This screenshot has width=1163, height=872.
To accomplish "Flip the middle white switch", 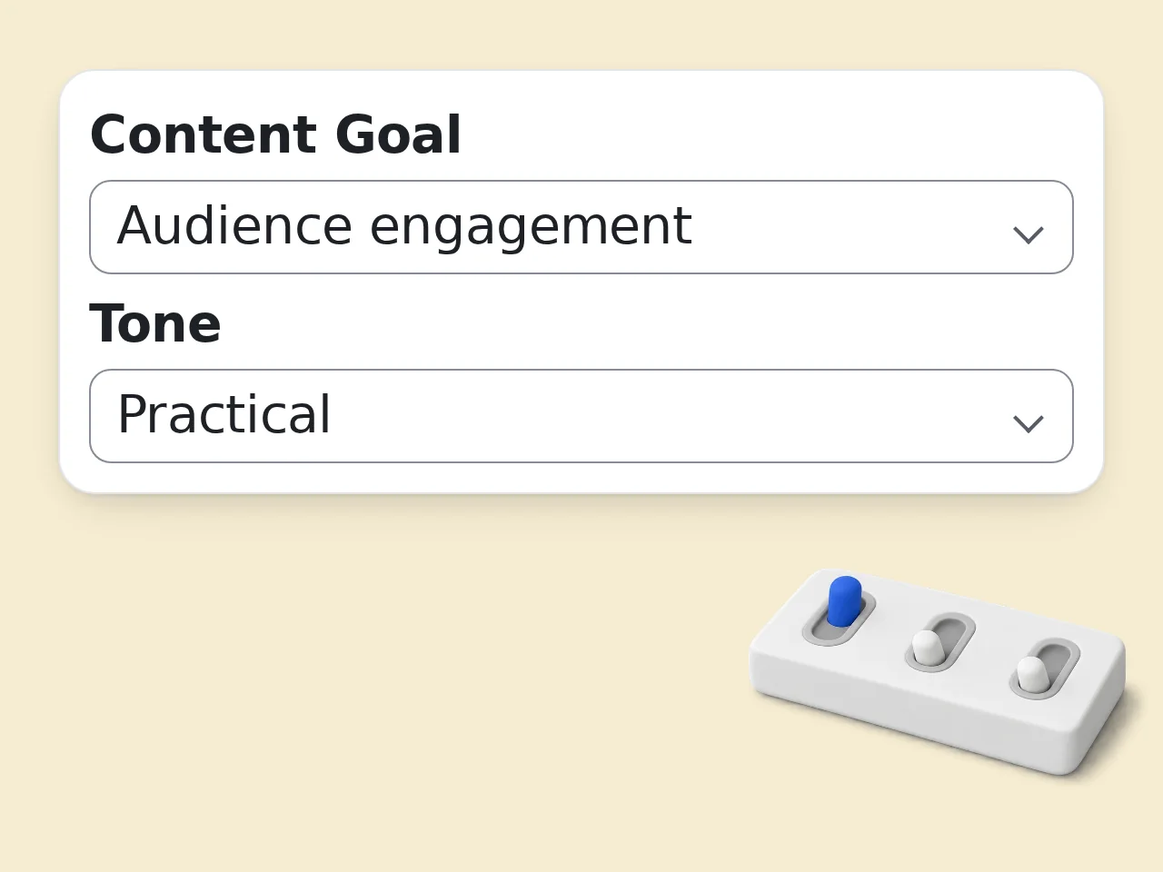I will click(x=940, y=642).
